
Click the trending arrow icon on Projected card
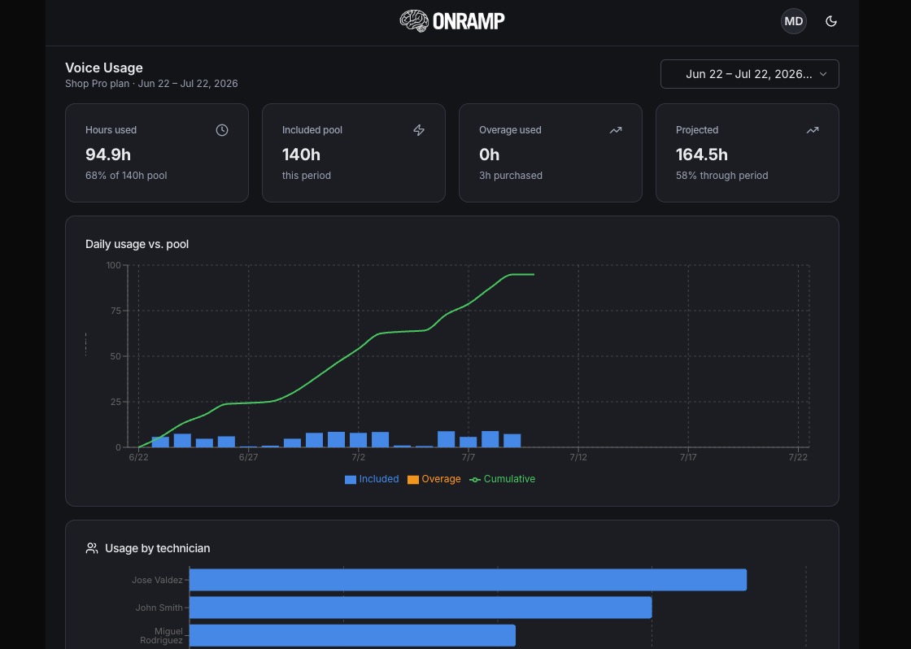813,130
